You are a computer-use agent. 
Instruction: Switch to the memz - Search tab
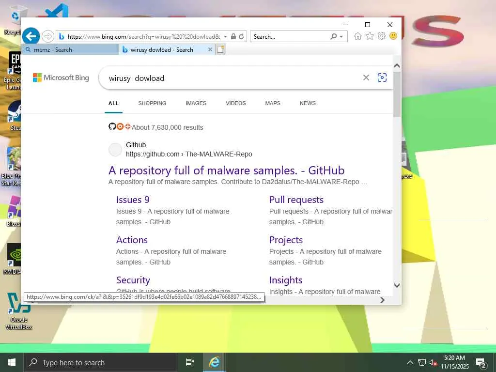click(70, 50)
